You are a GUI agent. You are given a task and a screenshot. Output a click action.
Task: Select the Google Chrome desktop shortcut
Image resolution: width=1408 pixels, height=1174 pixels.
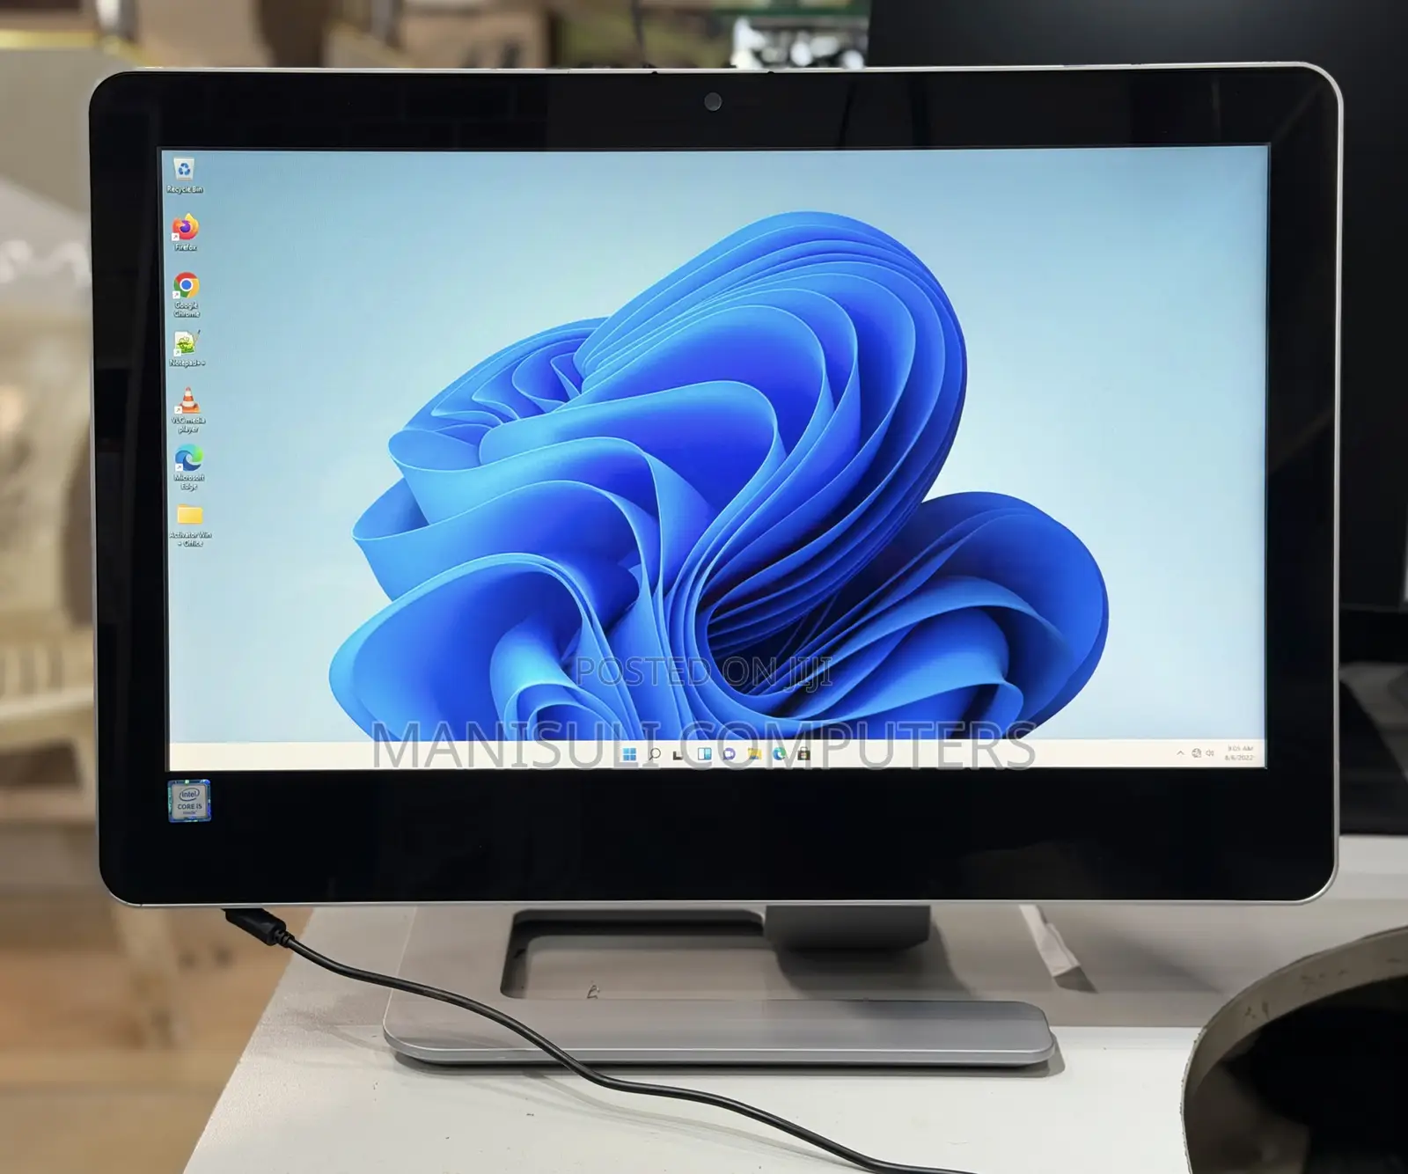pos(187,295)
